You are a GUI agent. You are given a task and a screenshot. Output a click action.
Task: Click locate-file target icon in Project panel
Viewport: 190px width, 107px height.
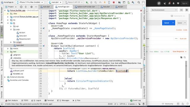[21, 7]
